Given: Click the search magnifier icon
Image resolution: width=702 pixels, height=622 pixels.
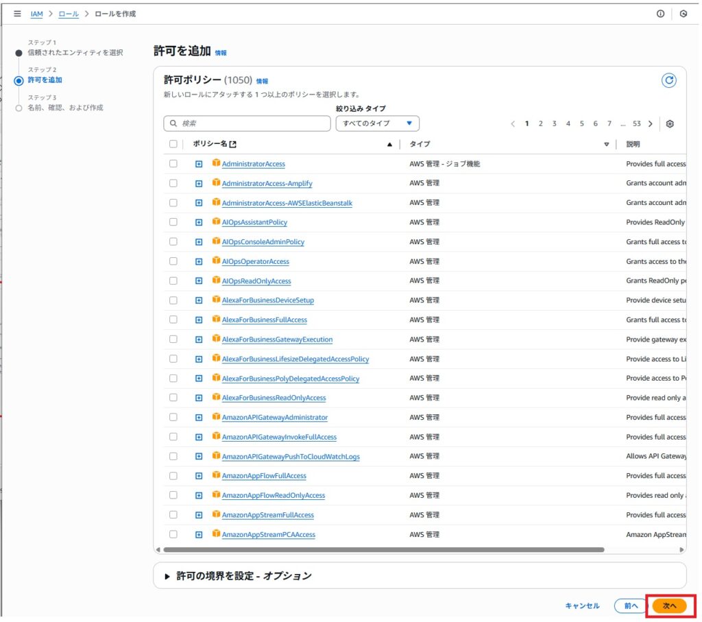Looking at the screenshot, I should coord(173,123).
